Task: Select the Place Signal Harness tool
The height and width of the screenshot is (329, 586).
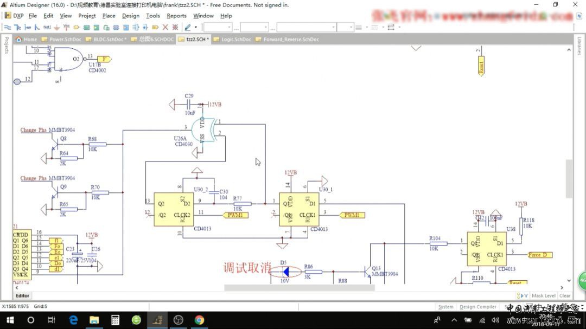Action: (x=27, y=27)
